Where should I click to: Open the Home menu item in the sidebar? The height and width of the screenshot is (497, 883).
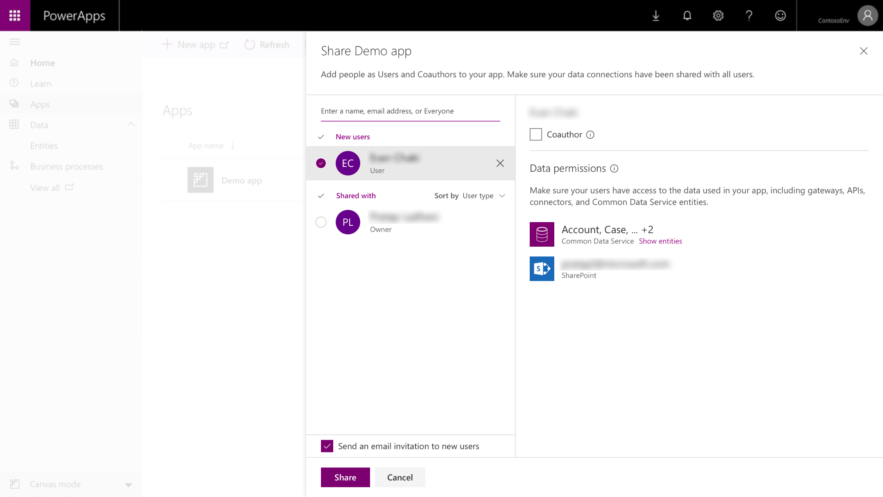tap(43, 63)
